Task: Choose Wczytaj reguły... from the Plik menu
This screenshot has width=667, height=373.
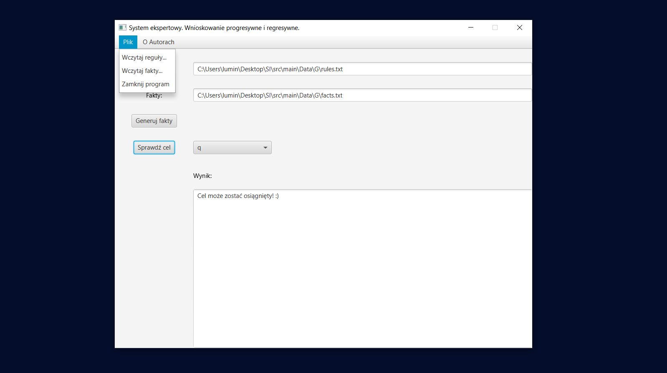Action: coord(144,58)
